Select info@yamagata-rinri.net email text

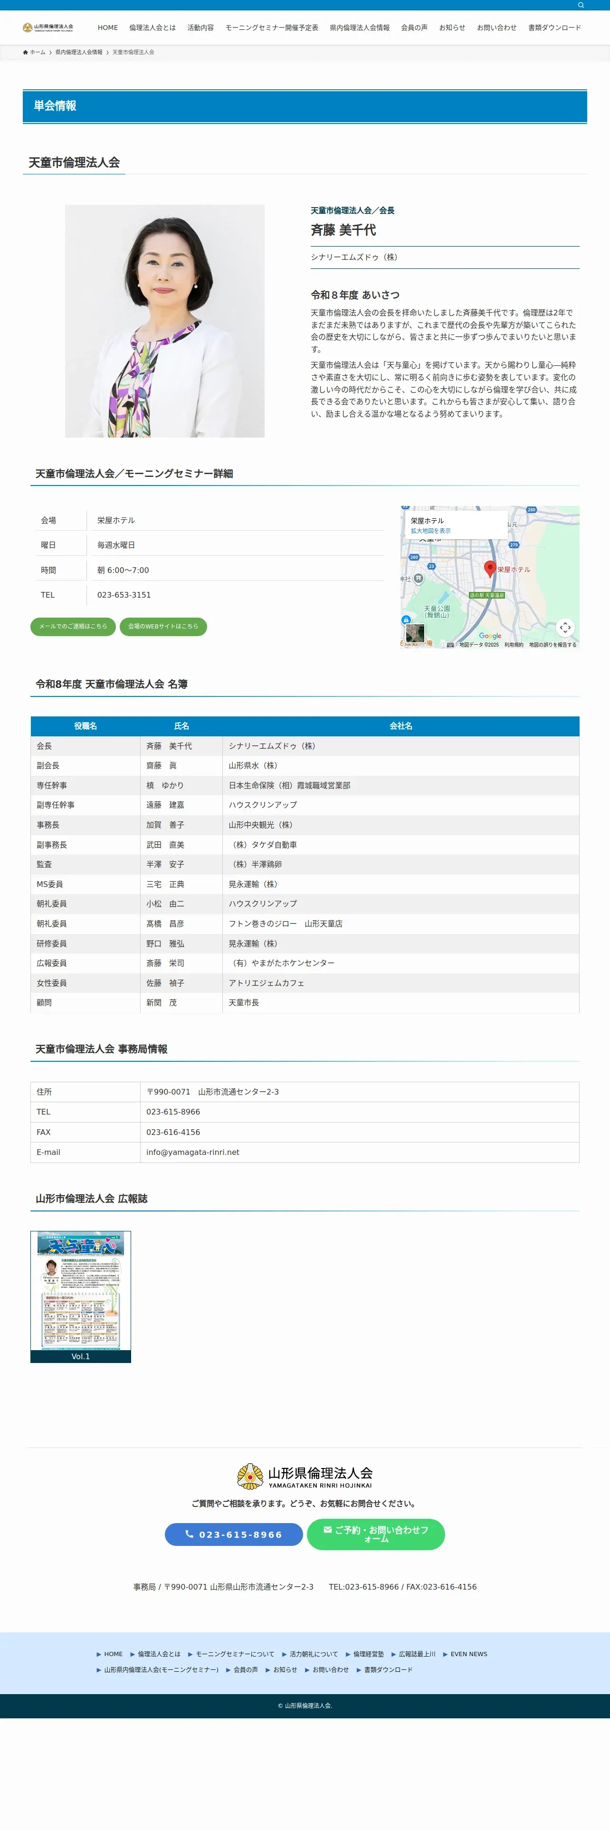(x=192, y=1152)
